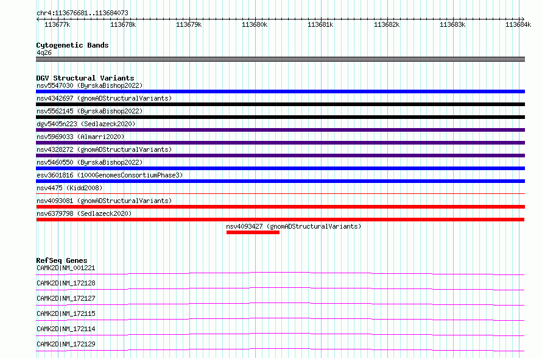Click the nsv6379798 (Sedlazeck2020) label
The height and width of the screenshot is (358, 542).
[x=84, y=213]
